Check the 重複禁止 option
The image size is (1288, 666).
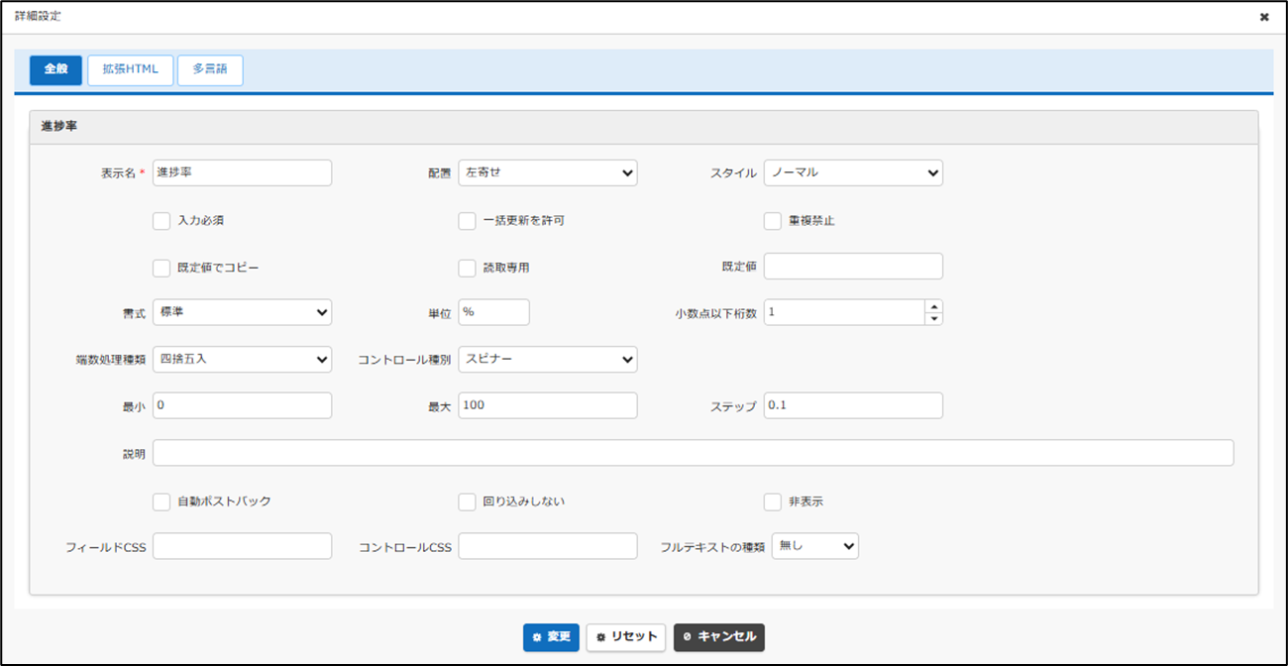[773, 221]
